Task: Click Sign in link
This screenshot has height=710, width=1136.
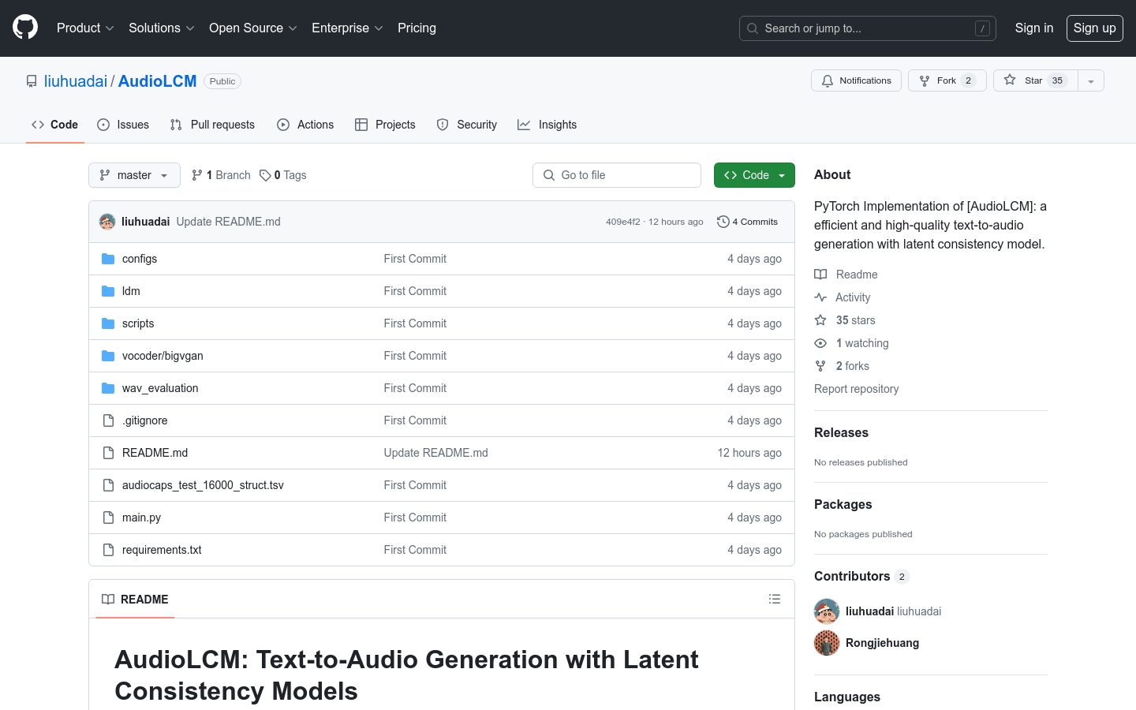Action: [1034, 28]
